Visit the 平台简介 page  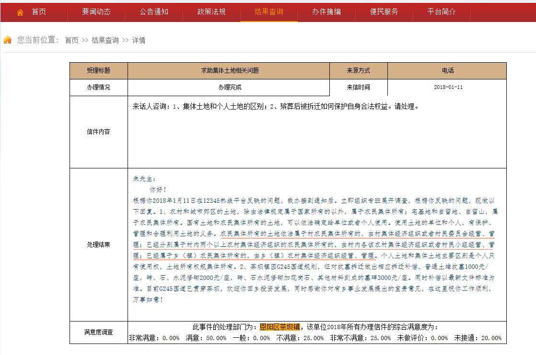click(442, 12)
